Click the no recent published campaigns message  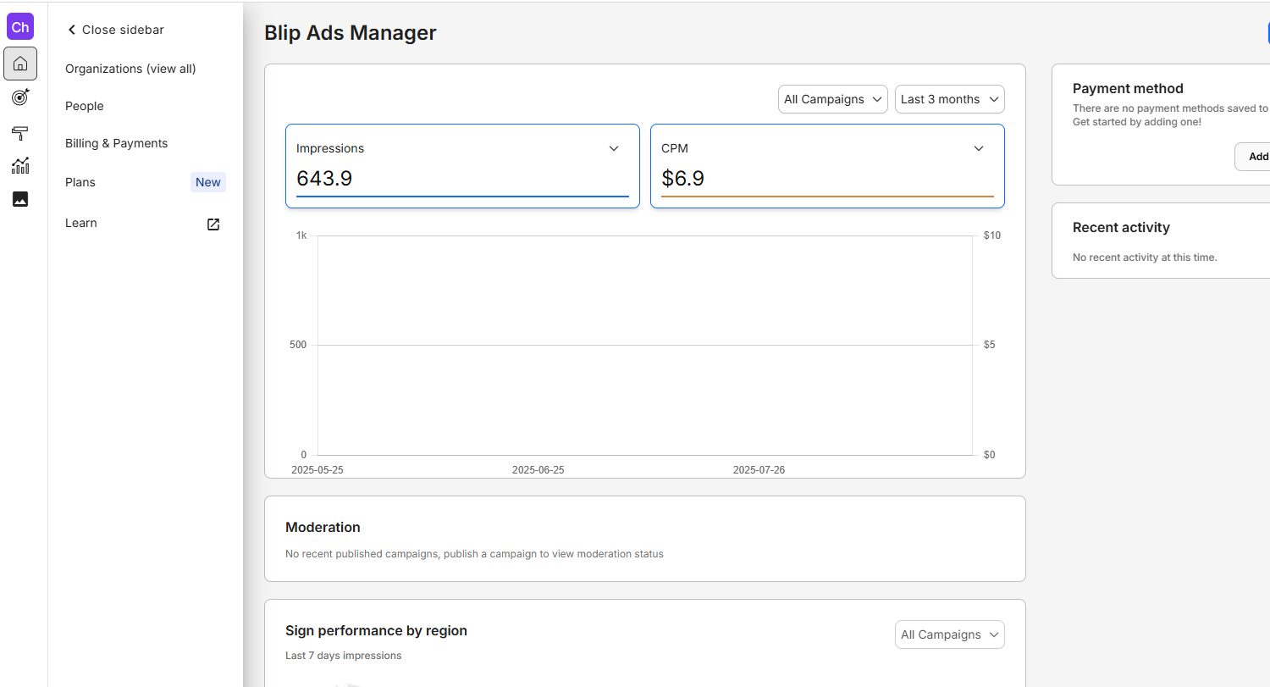474,554
